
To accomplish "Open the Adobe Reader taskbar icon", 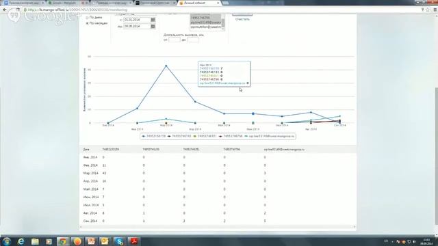I will [133, 241].
